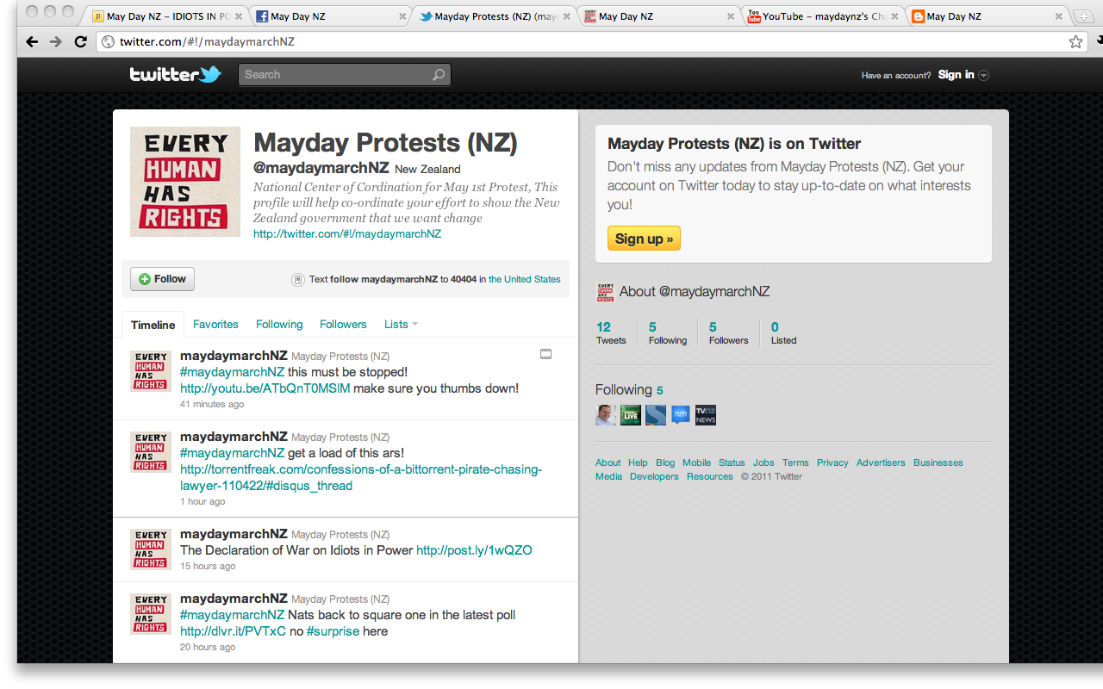Click the browser back arrow

pyautogui.click(x=32, y=41)
